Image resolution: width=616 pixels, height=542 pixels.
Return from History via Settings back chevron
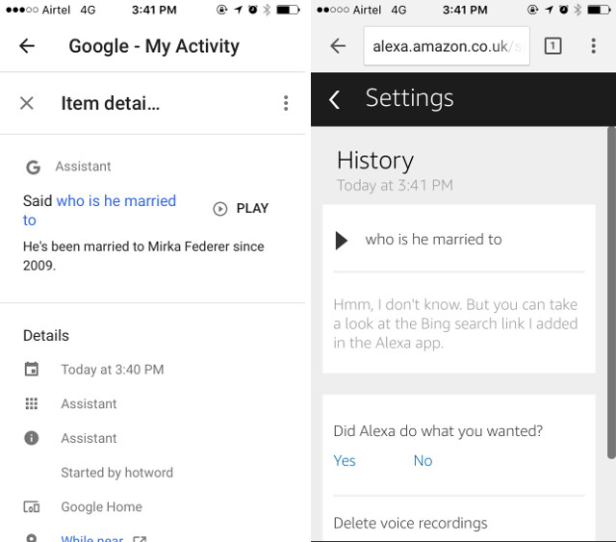coord(334,99)
